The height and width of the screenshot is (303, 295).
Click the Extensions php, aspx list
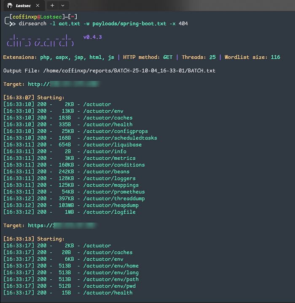[59, 57]
